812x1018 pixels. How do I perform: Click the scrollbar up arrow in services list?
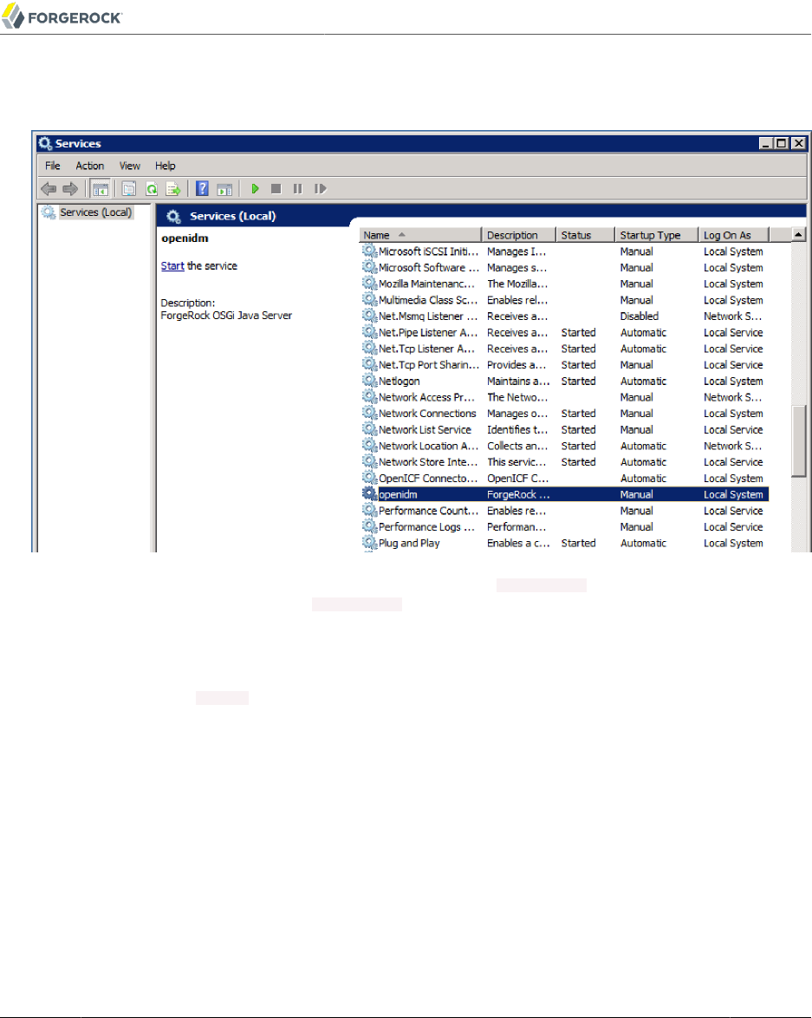click(799, 234)
